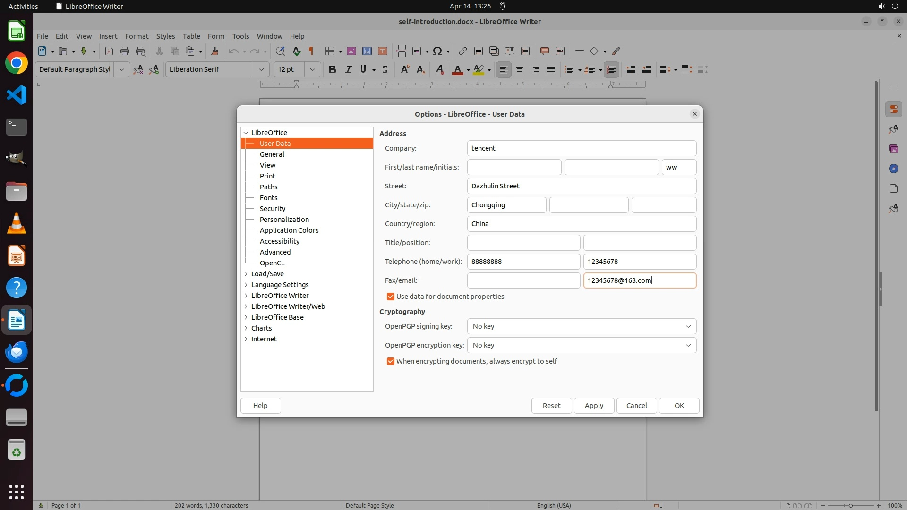Toggle Formatting Marks pilcrow icon

311,51
